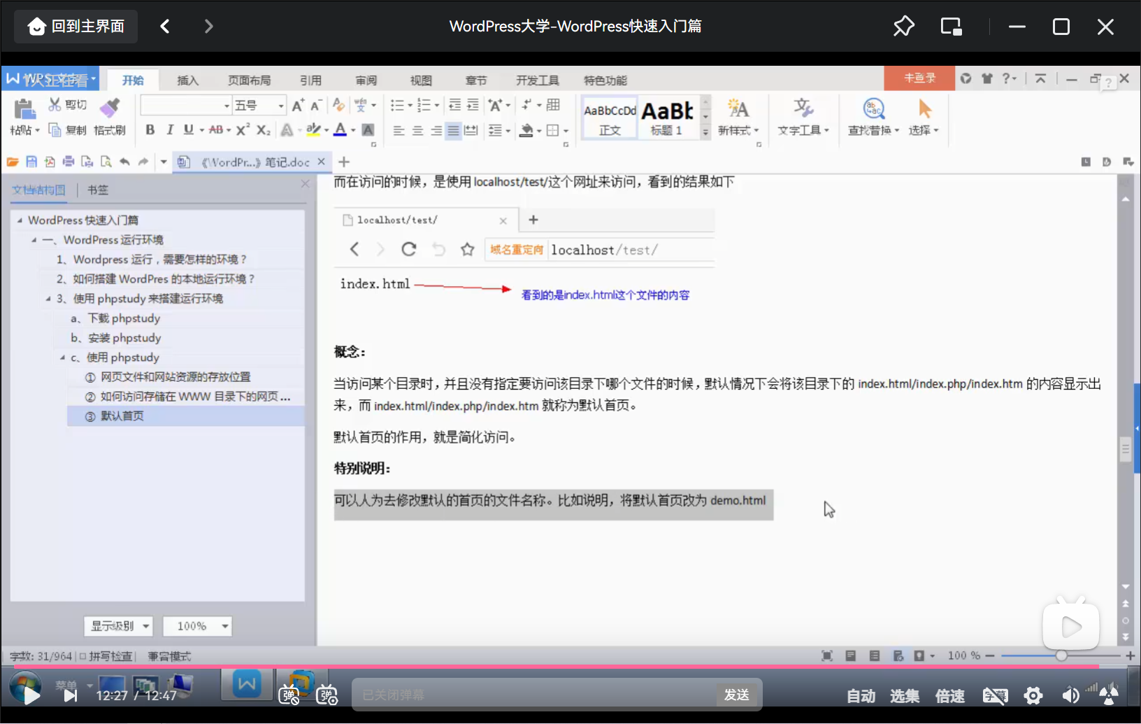
Task: Click the document zoom slider handle
Action: [1061, 655]
